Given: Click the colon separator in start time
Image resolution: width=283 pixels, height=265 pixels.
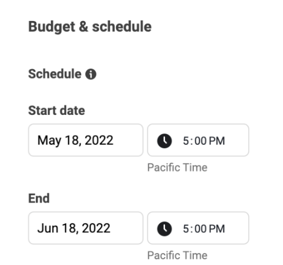Looking at the screenshot, I should point(191,141).
